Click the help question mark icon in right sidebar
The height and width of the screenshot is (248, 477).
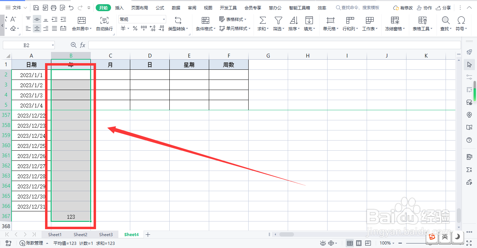tap(469, 140)
